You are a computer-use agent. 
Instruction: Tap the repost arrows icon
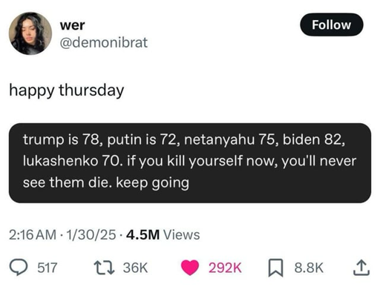point(104,268)
